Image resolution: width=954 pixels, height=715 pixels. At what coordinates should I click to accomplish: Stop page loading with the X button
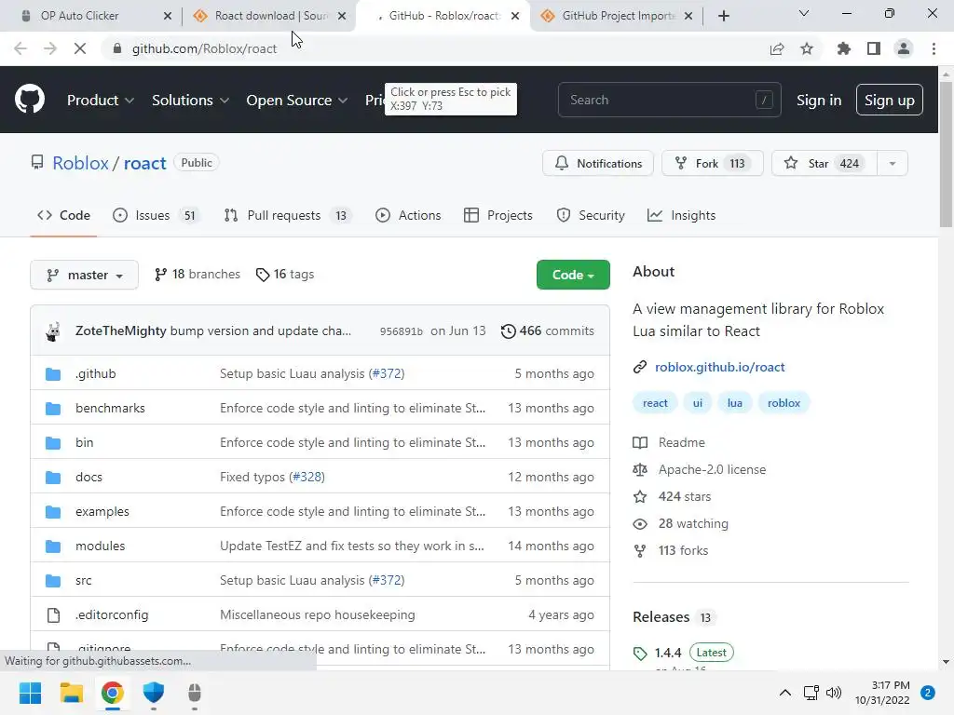80,48
